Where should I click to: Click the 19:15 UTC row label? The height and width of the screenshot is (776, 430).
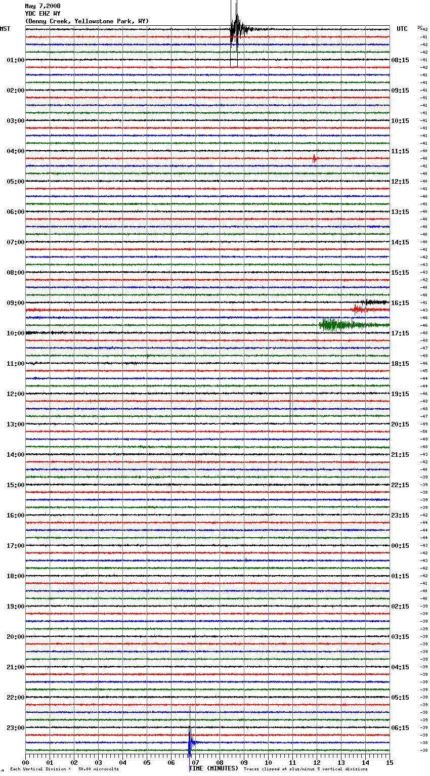[x=400, y=394]
